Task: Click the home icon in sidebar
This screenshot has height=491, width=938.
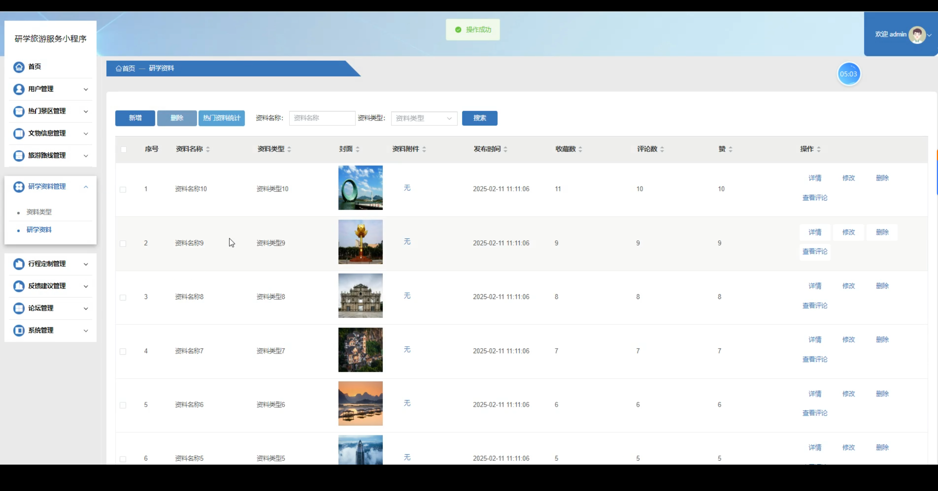Action: pyautogui.click(x=19, y=67)
